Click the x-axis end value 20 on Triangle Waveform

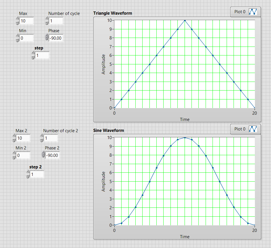click(x=254, y=113)
